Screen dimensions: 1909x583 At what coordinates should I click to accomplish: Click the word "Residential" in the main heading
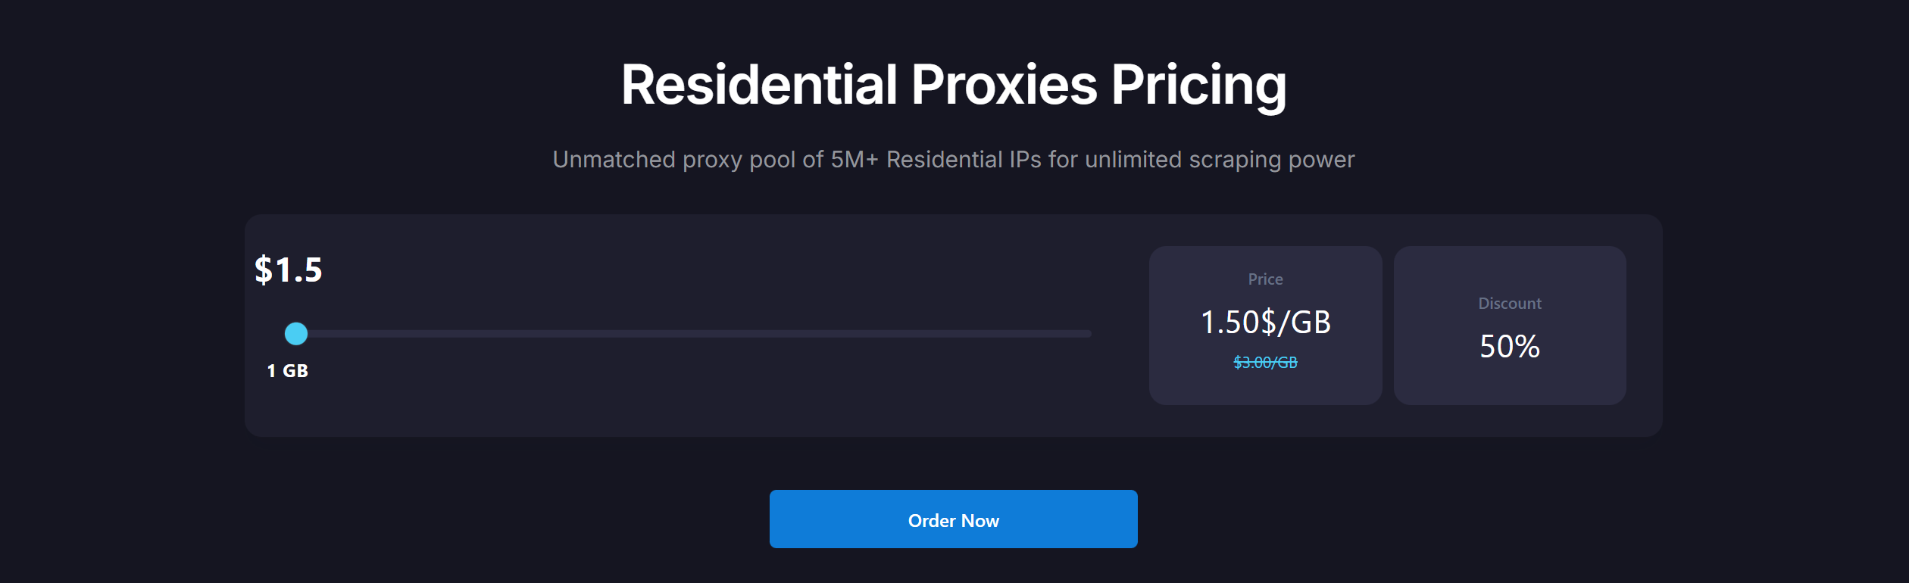(759, 85)
